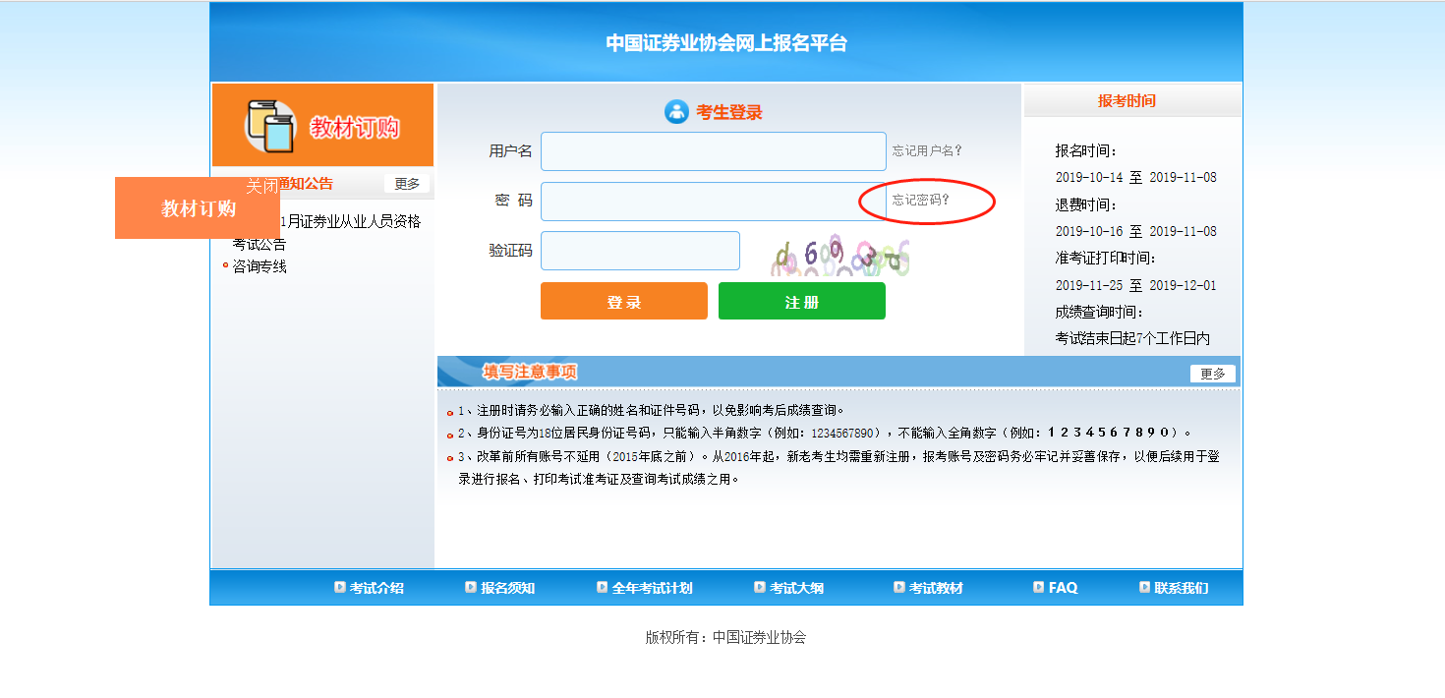This screenshot has height=698, width=1445.
Task: Click the arrow icon beside 考试介绍
Action: [x=339, y=587]
